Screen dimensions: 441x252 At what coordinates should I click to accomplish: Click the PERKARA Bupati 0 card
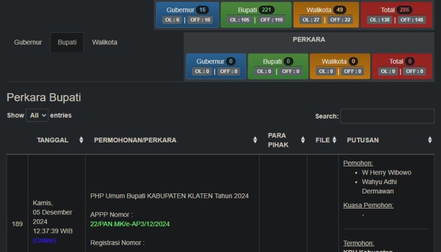(x=278, y=66)
